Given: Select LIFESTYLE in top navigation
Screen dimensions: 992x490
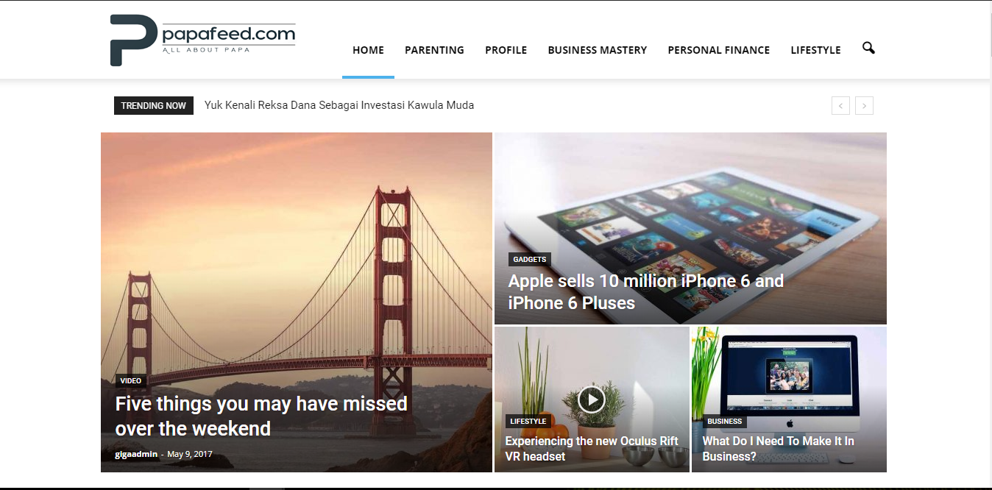Looking at the screenshot, I should pos(815,50).
